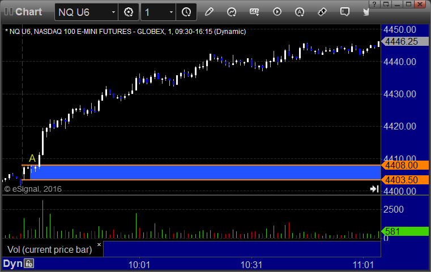The image size is (431, 272).
Task: Click the Twitter bird share icon
Action: pyautogui.click(x=366, y=12)
